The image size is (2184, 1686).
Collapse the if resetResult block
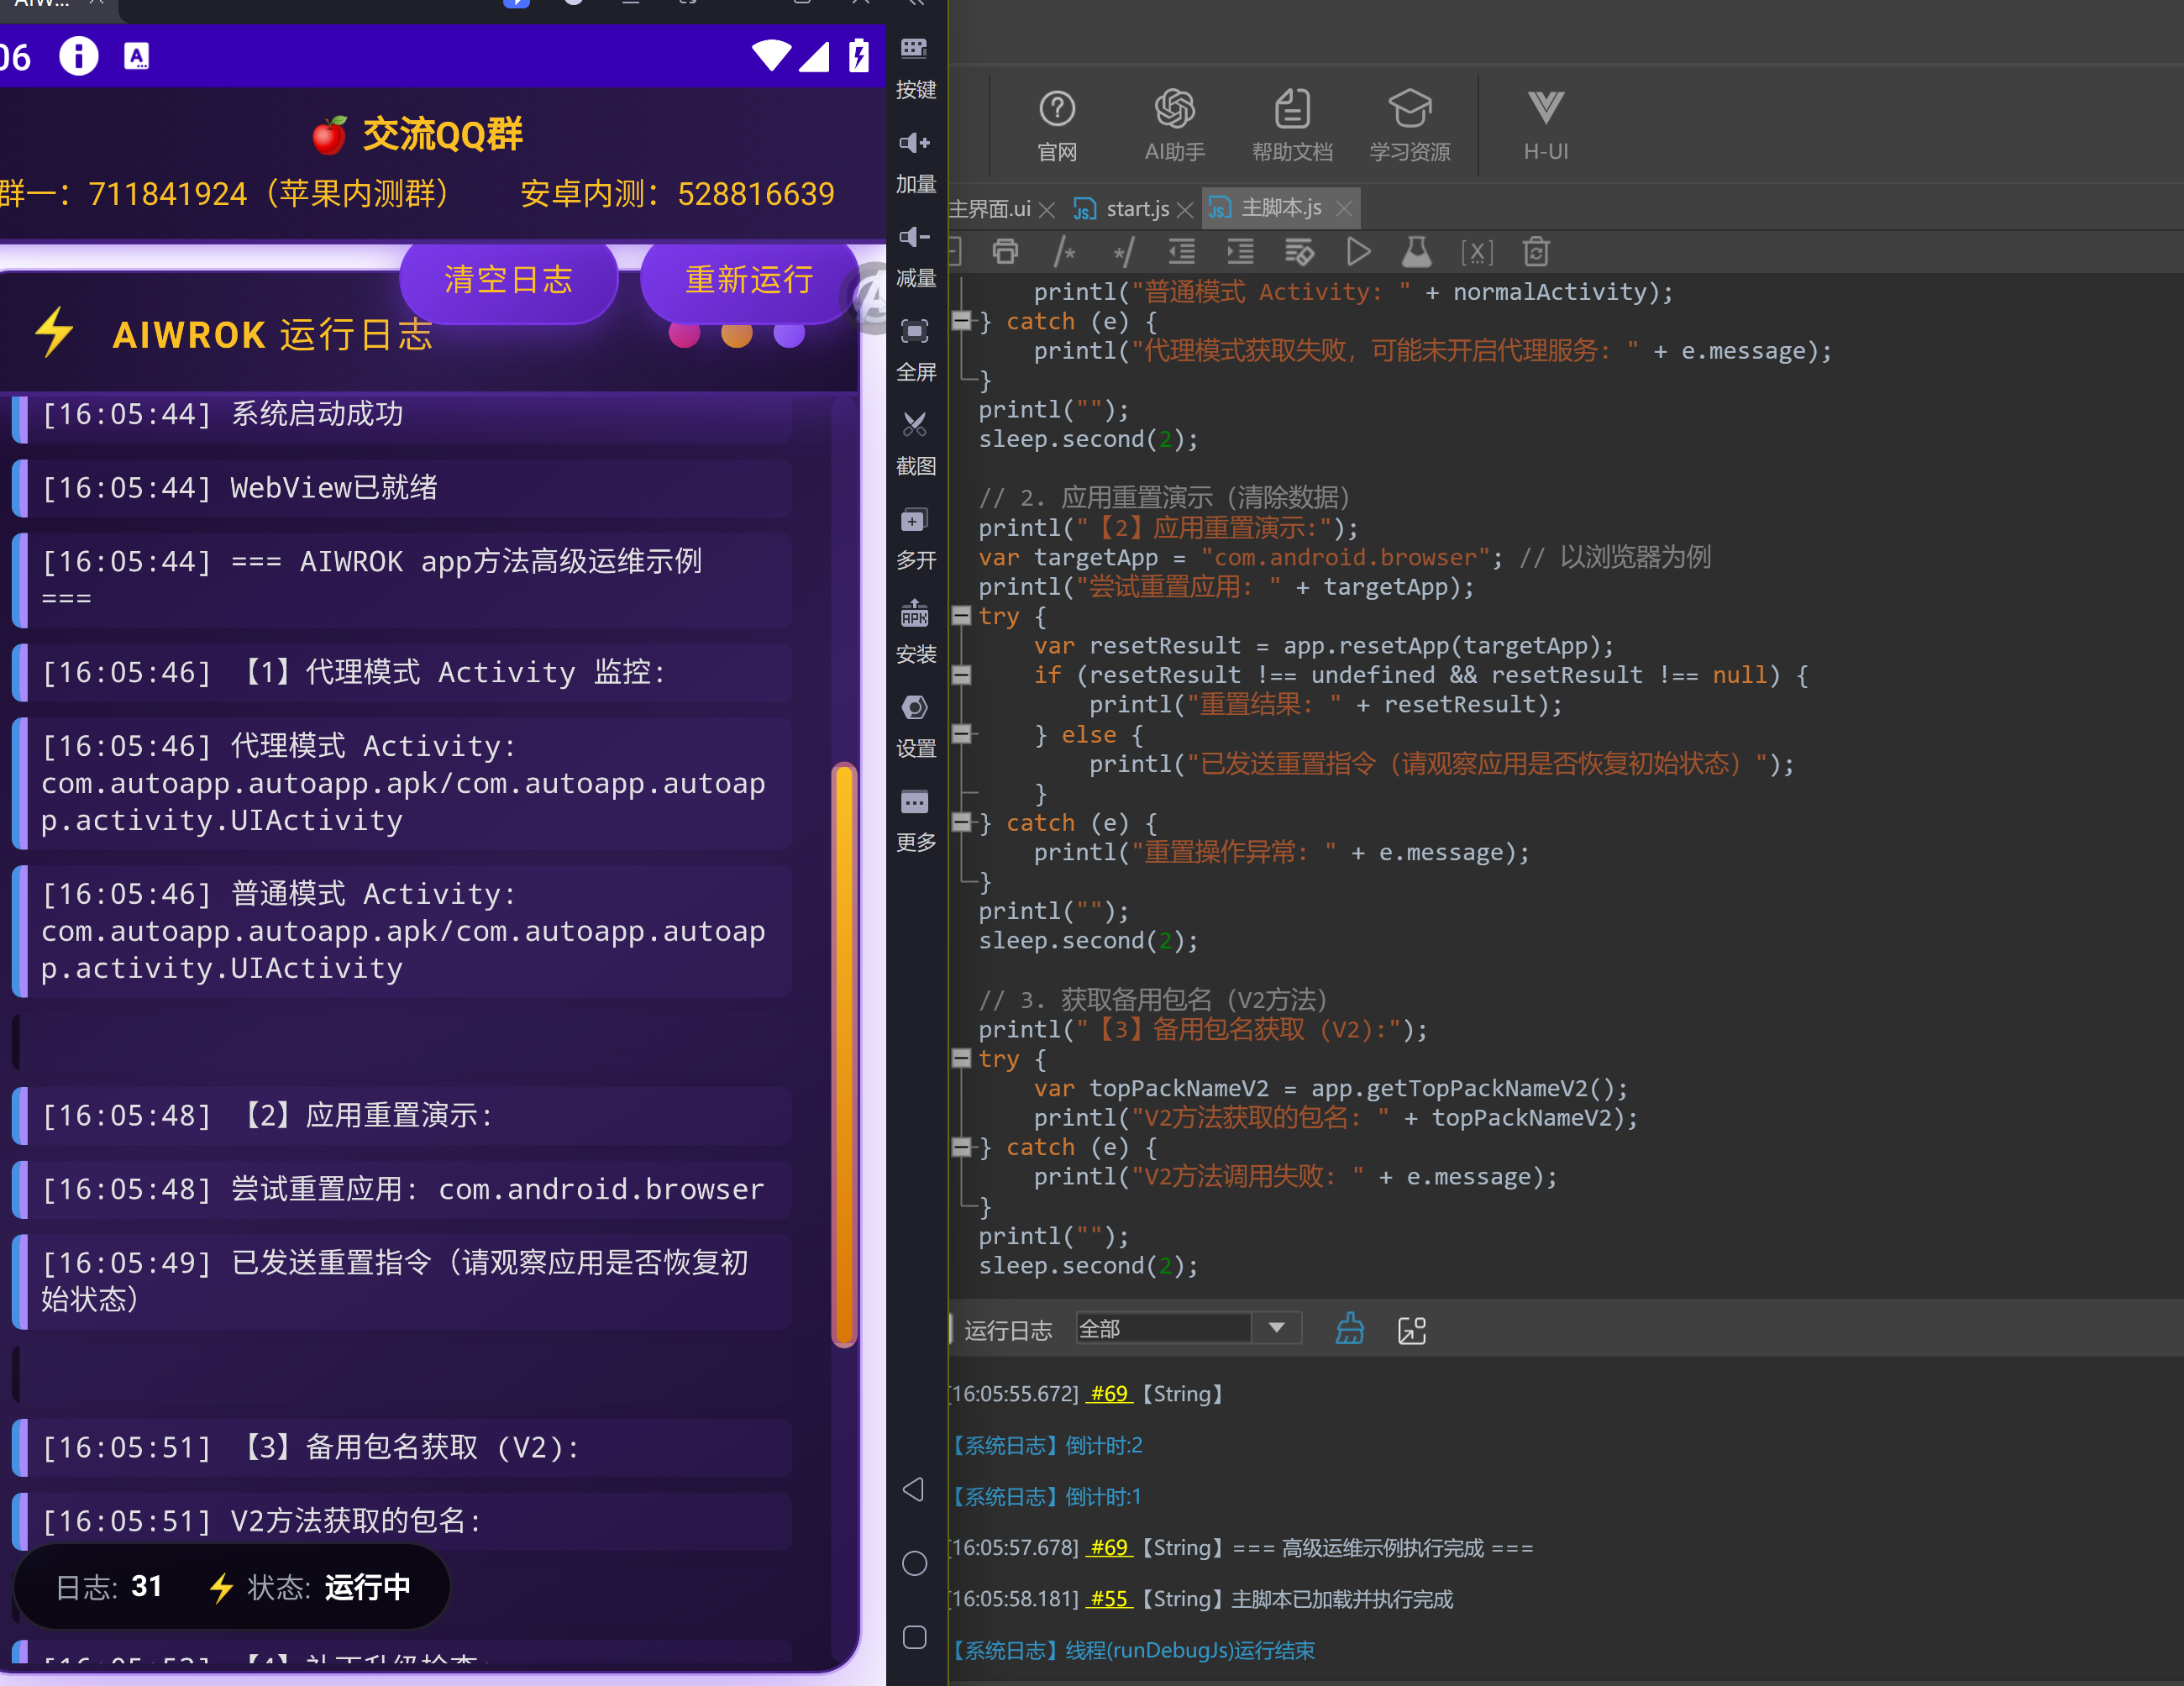(961, 675)
